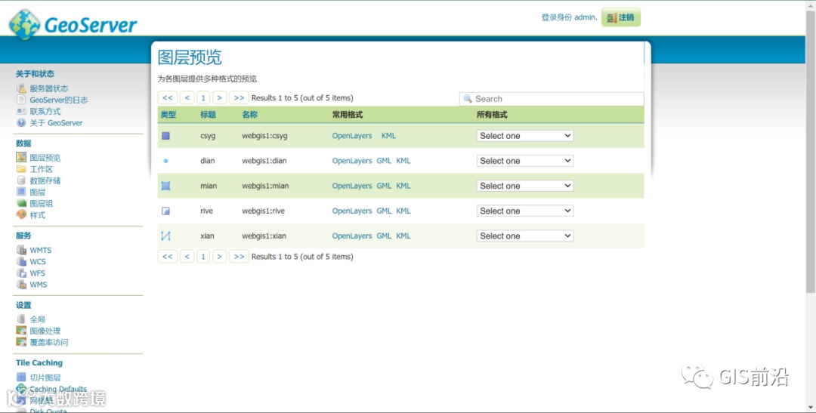
Task: Click the point type icon for dian
Action: (x=165, y=161)
